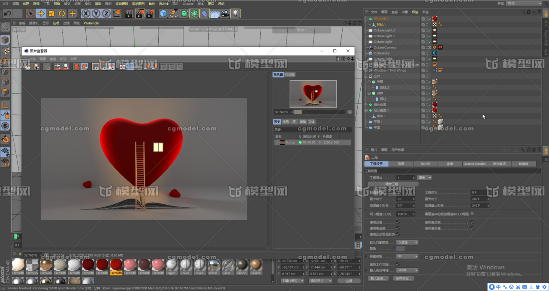Click the purple Bend deformer icon
The image size is (549, 291).
205,14
